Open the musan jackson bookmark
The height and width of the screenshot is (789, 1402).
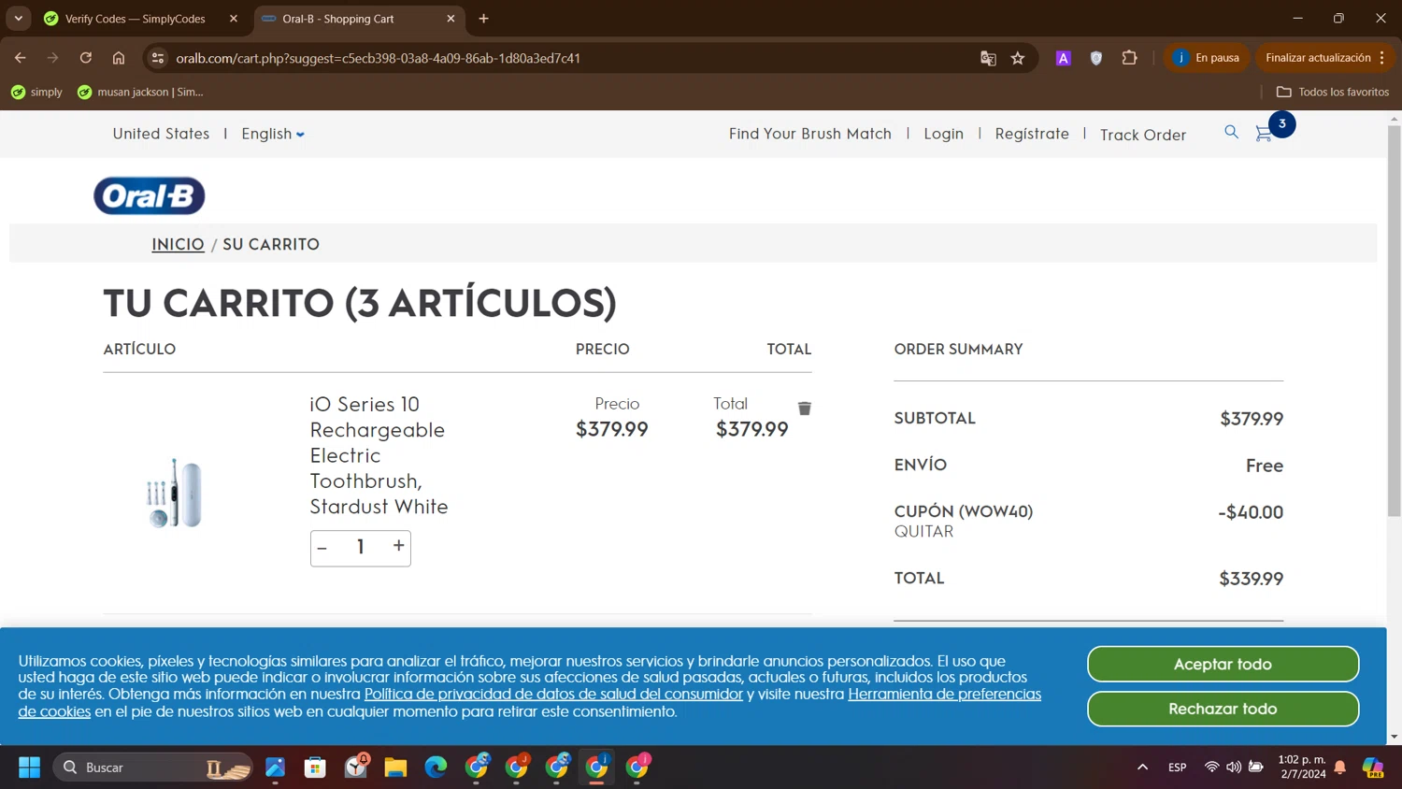[x=140, y=92]
